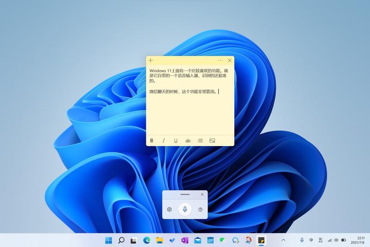Screen dimensions: 370x247
Task: Open network signal icon in tray
Action: 329,240
